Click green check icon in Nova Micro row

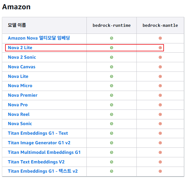click(111, 86)
